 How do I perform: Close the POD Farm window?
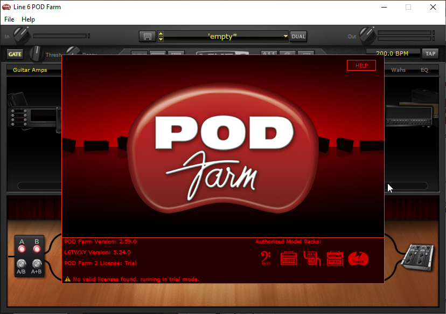[x=433, y=7]
